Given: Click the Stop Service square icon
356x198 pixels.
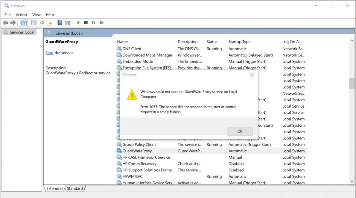Looking at the screenshot, I should tap(86, 22).
